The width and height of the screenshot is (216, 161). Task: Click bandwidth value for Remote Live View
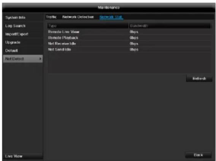[134, 32]
